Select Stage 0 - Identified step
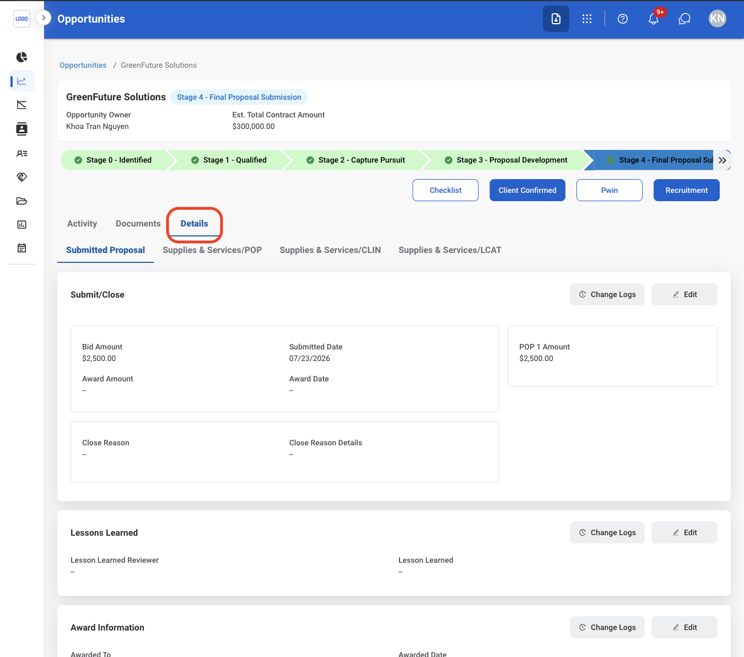 114,160
